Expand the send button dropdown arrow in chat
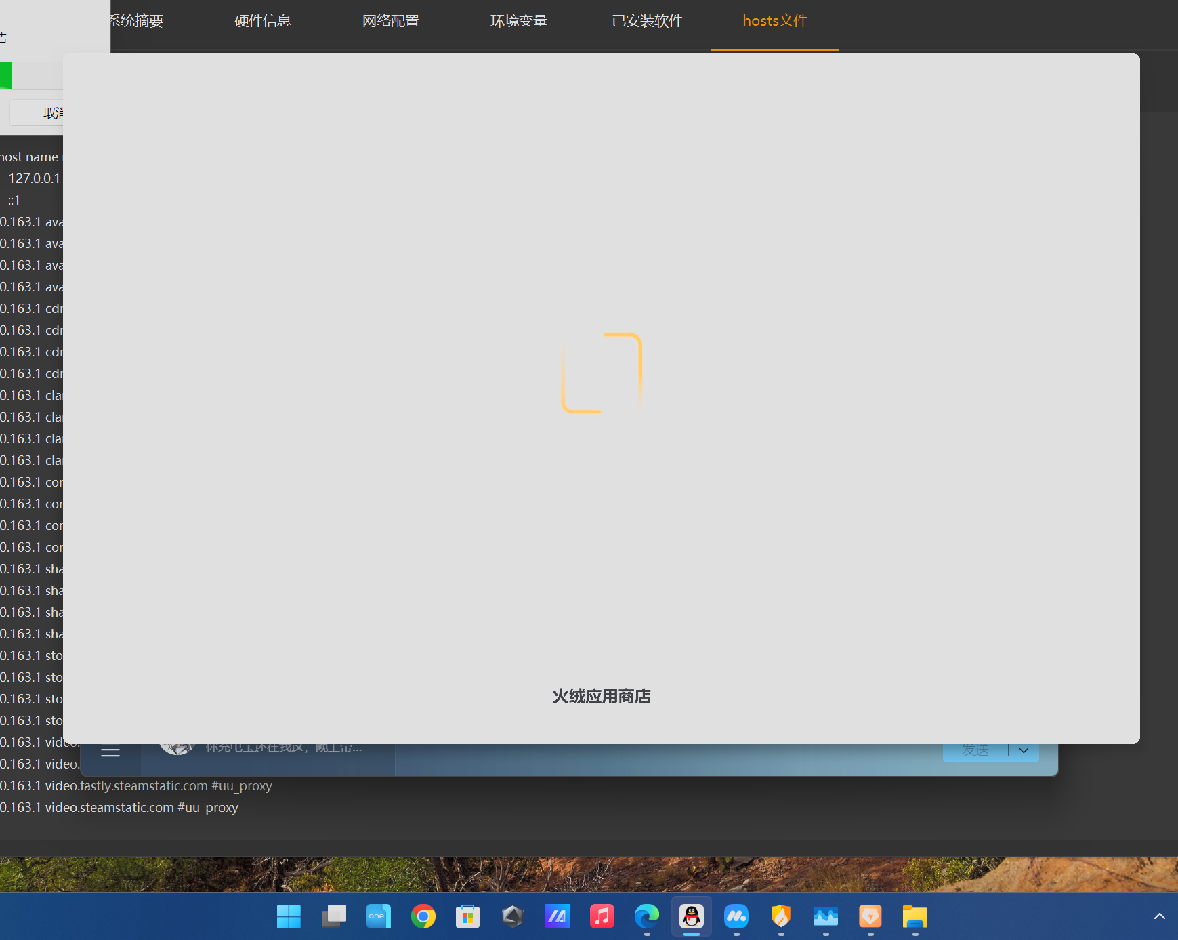The height and width of the screenshot is (940, 1178). 1024,751
